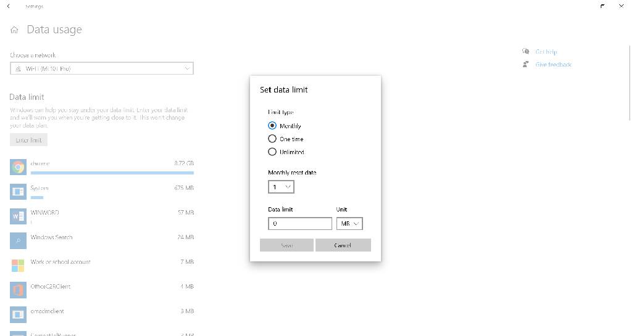Image resolution: width=631 pixels, height=336 pixels.
Task: Click the Set data limit dialog title
Action: (x=284, y=89)
